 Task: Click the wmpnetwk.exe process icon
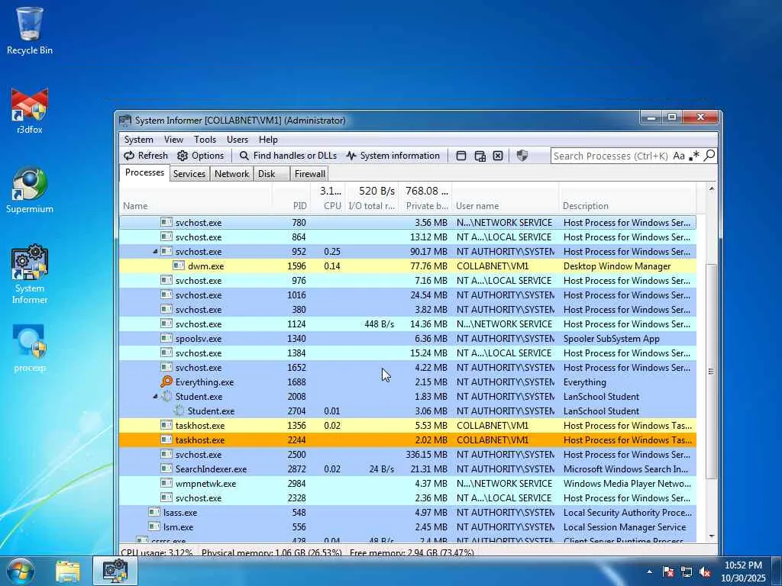point(166,483)
